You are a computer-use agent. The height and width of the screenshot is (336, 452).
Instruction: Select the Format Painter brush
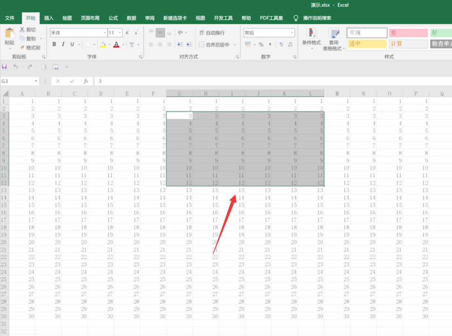tap(22, 47)
